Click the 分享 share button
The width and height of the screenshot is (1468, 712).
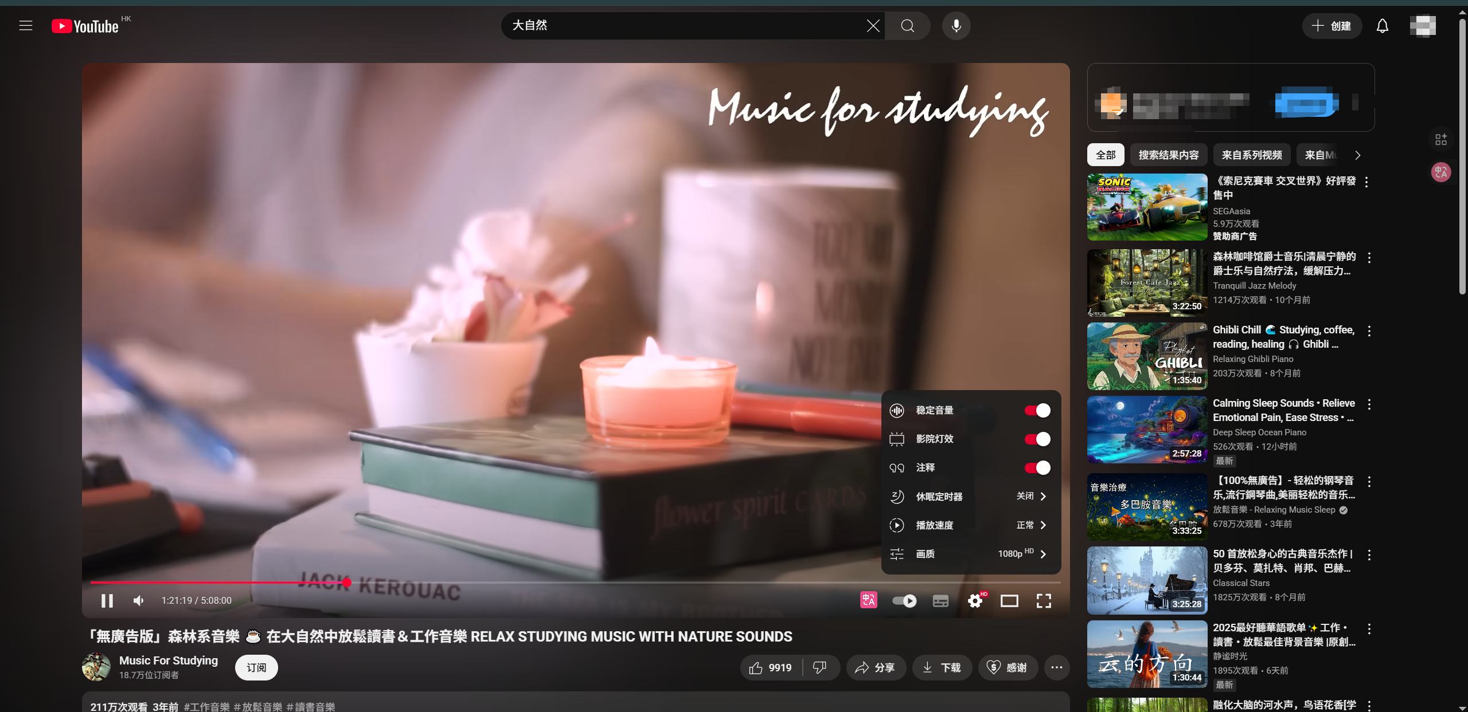point(876,667)
